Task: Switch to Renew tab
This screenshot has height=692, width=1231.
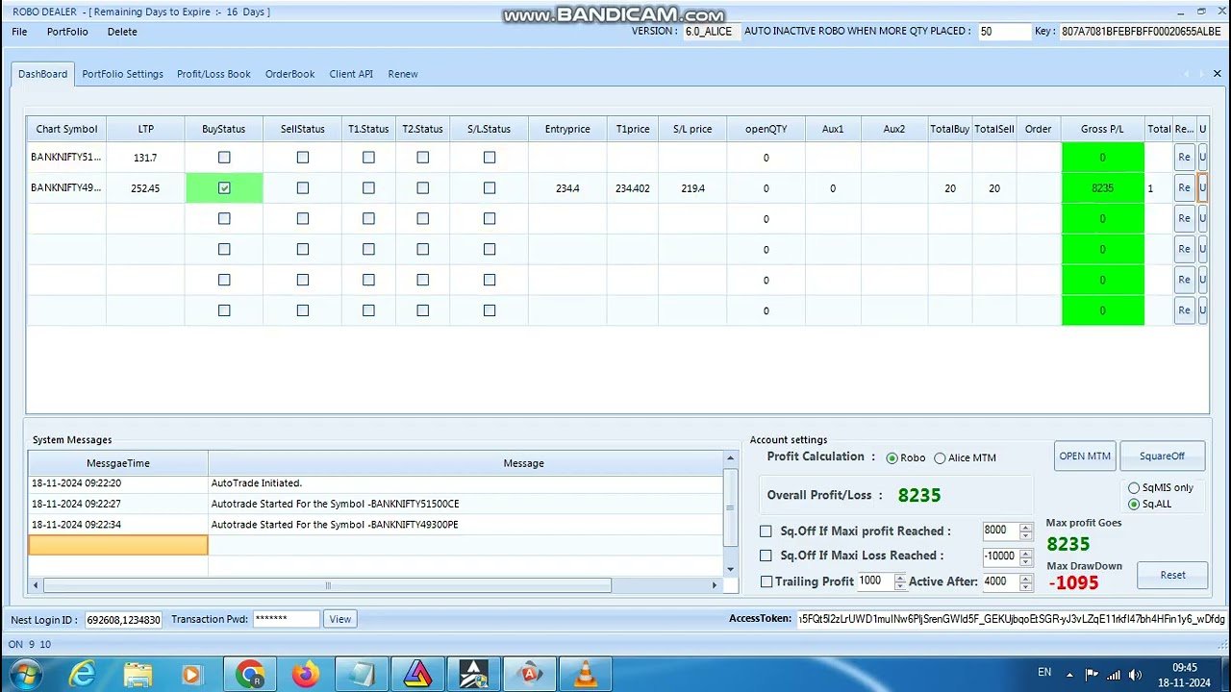Action: 403,74
